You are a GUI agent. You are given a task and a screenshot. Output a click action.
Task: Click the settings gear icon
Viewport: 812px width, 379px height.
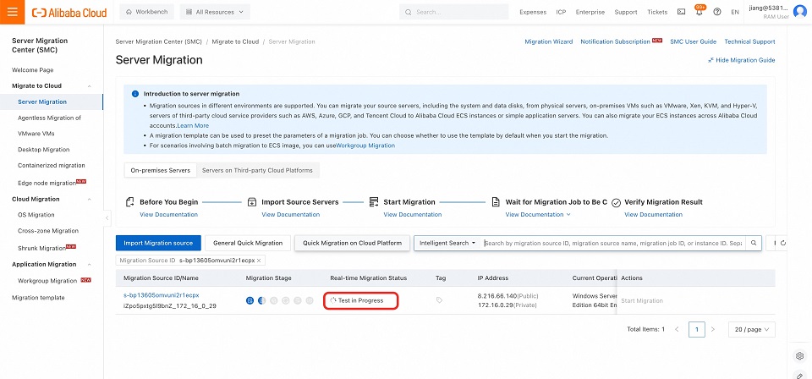(800, 356)
